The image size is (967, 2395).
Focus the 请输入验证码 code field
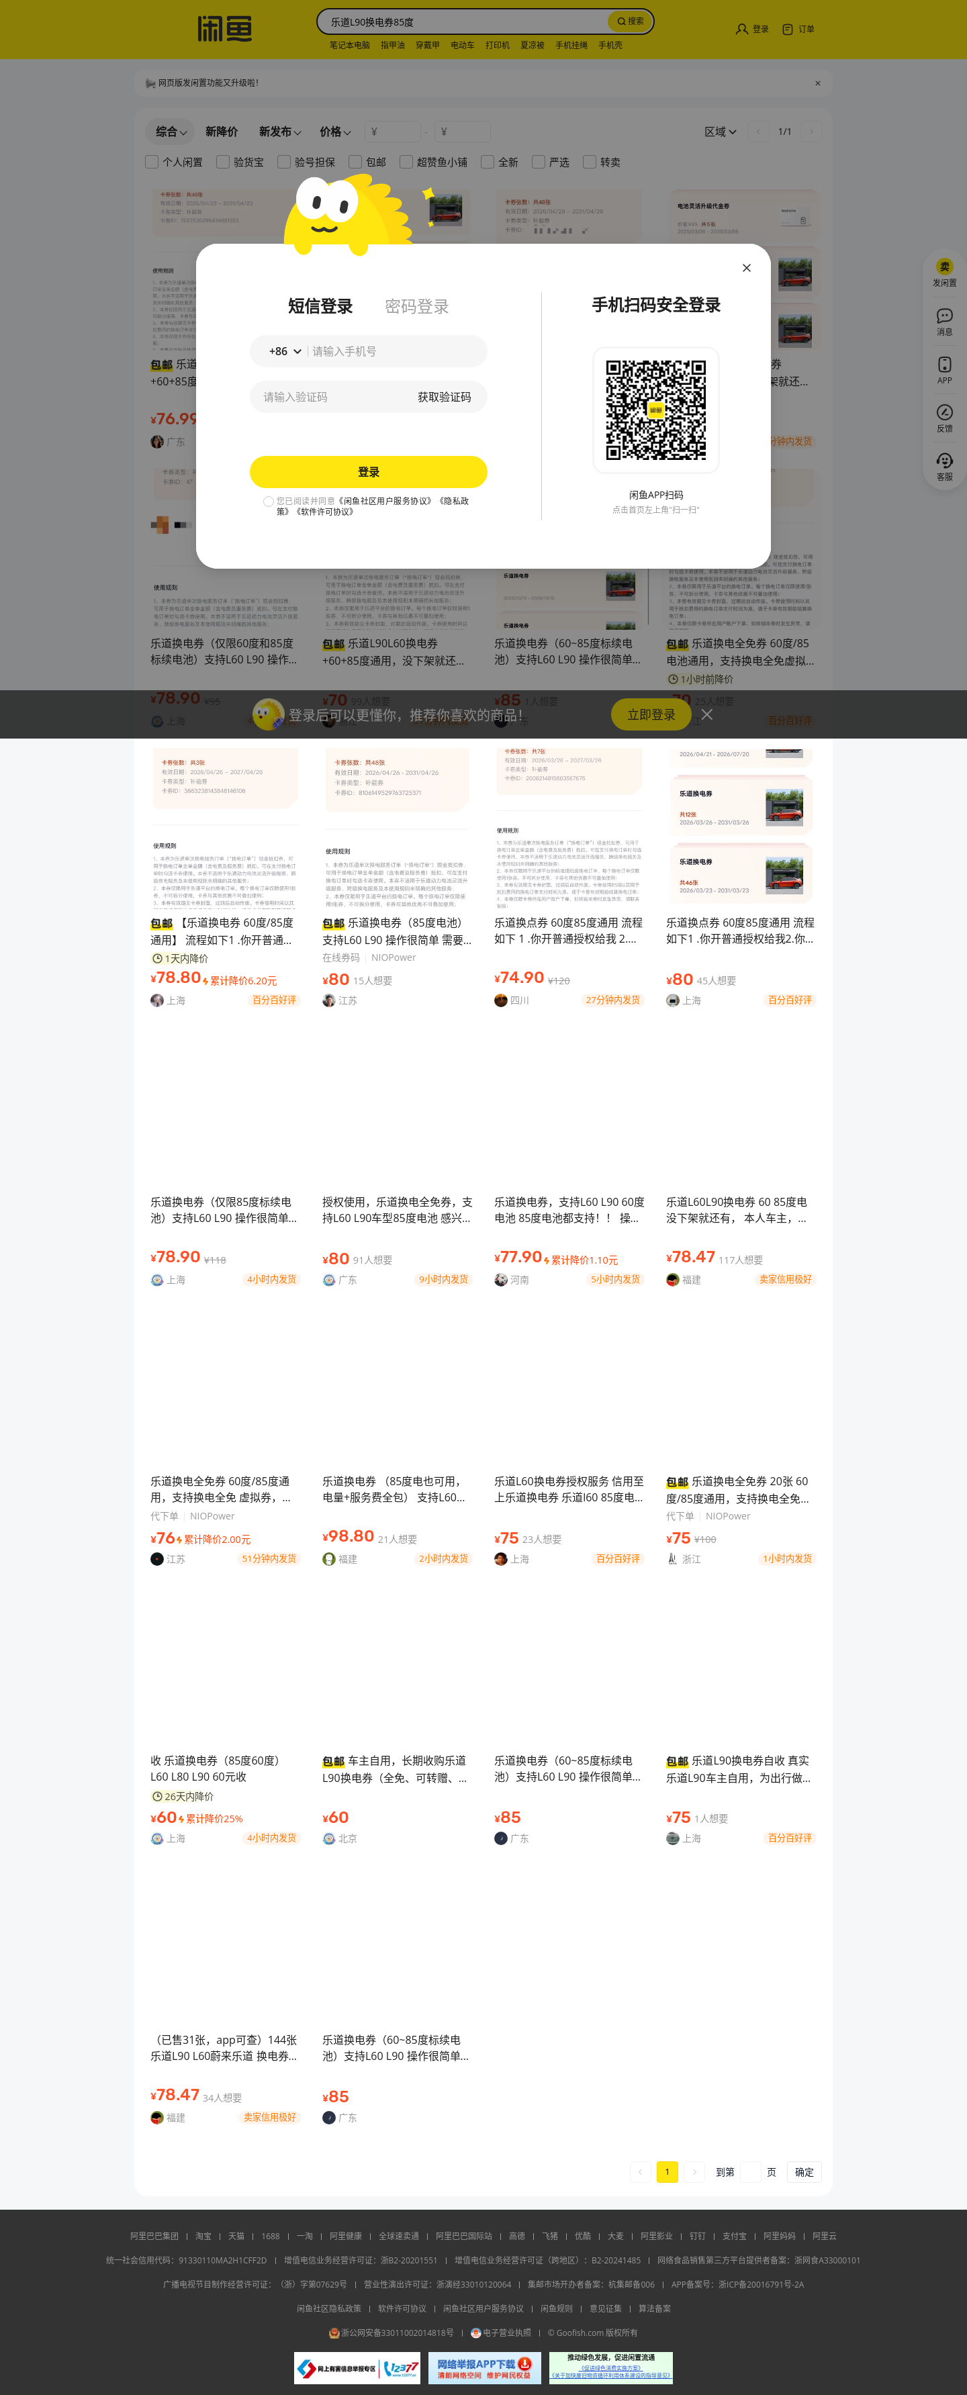[x=330, y=397]
